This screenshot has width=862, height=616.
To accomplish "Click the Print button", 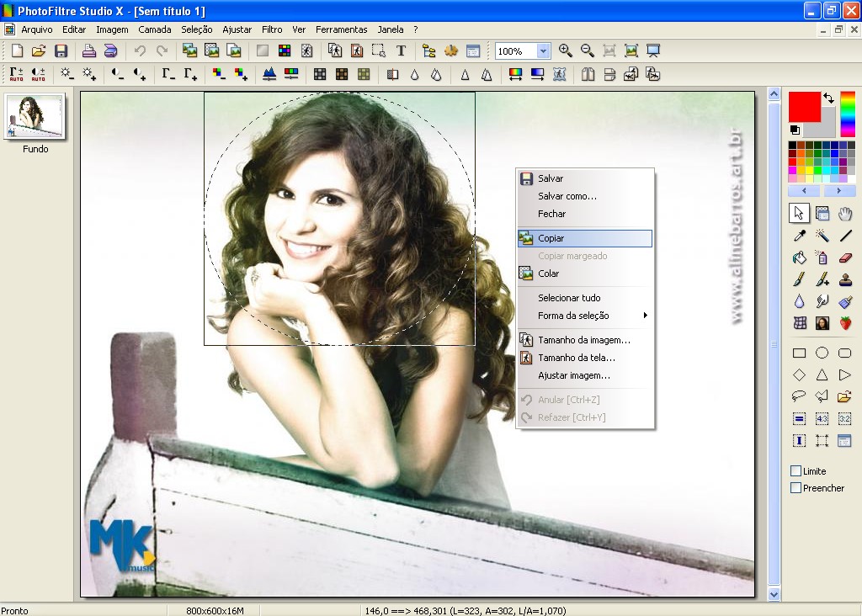I will [x=88, y=50].
